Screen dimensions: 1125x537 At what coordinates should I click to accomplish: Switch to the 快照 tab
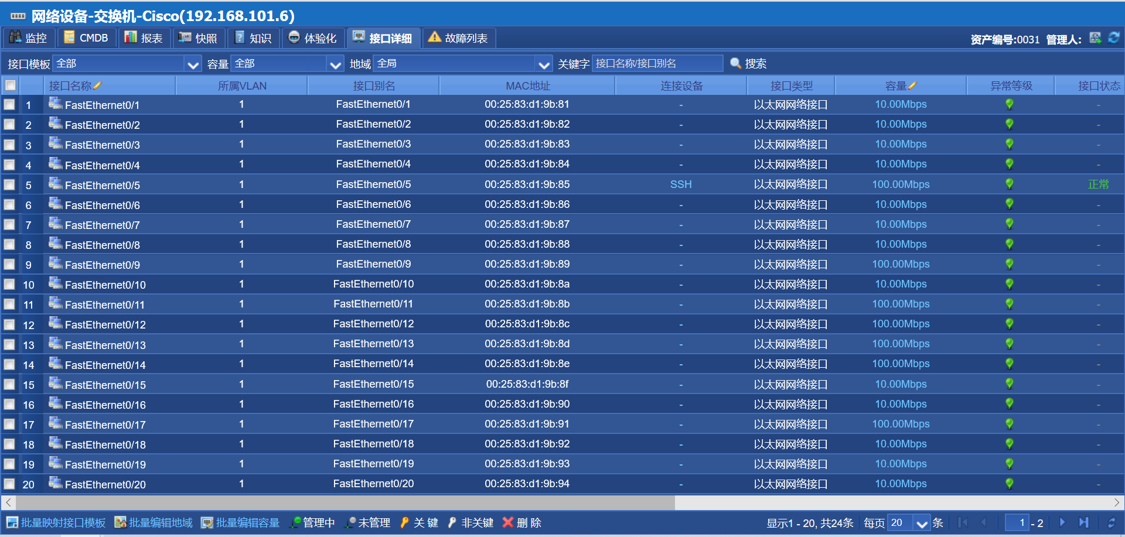pyautogui.click(x=199, y=38)
